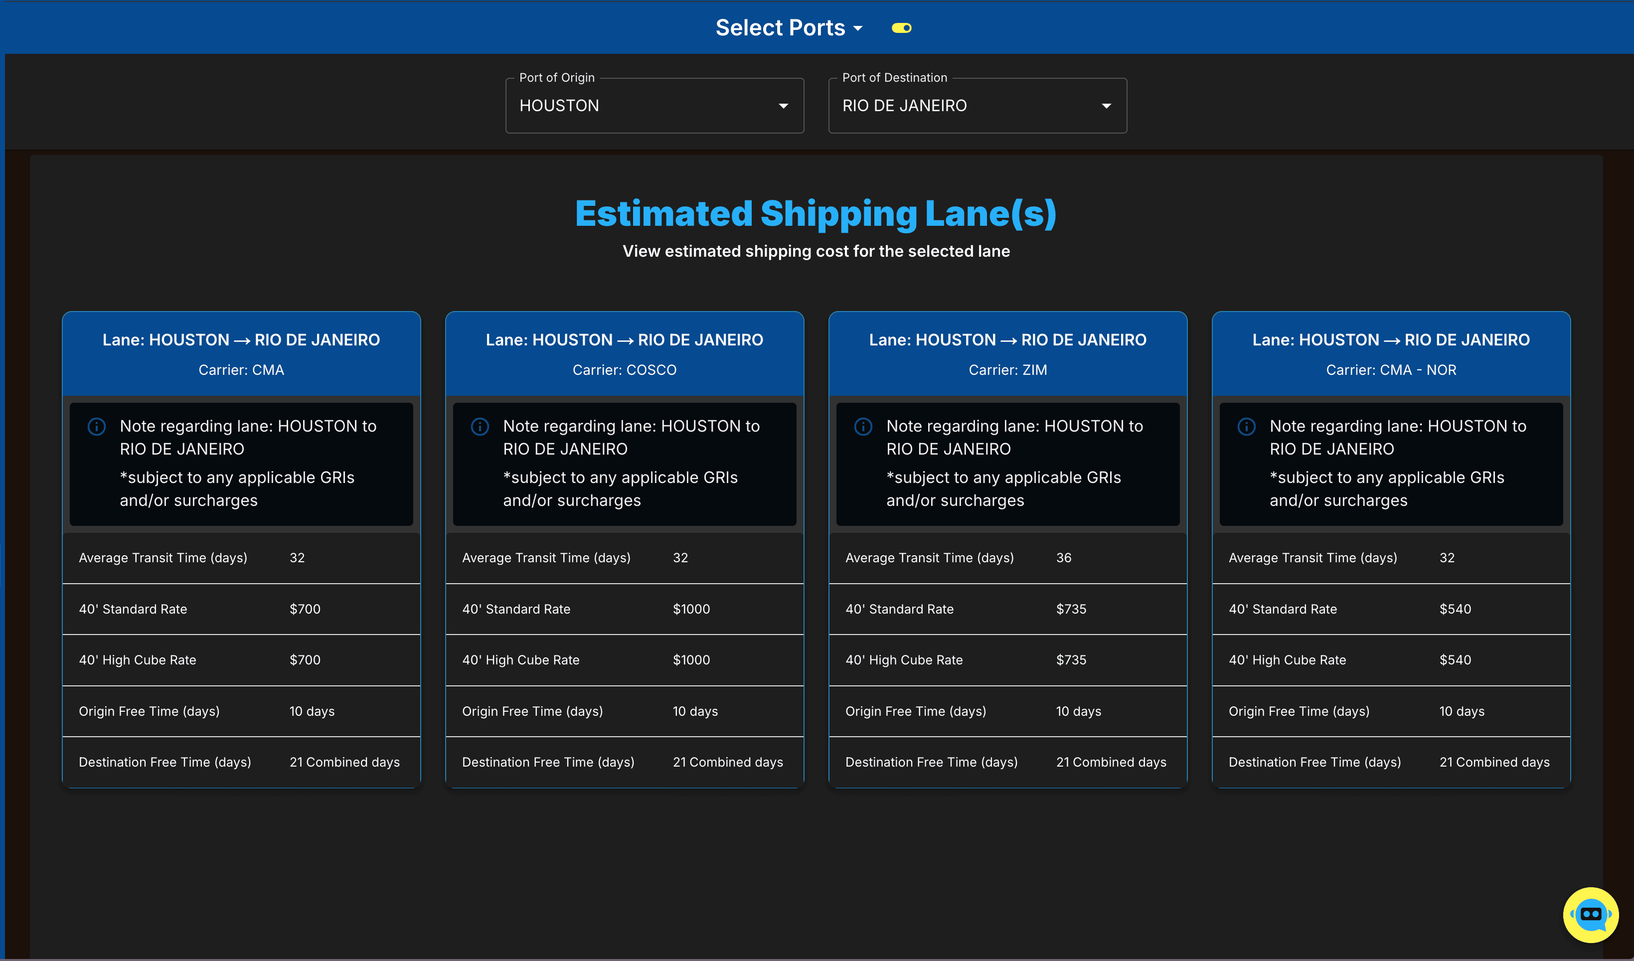
Task: Click the $540 40' Standard Rate for CMA - NOR
Action: point(1455,609)
